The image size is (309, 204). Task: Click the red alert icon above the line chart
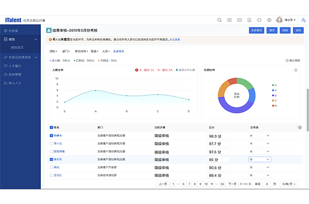pos(136,70)
